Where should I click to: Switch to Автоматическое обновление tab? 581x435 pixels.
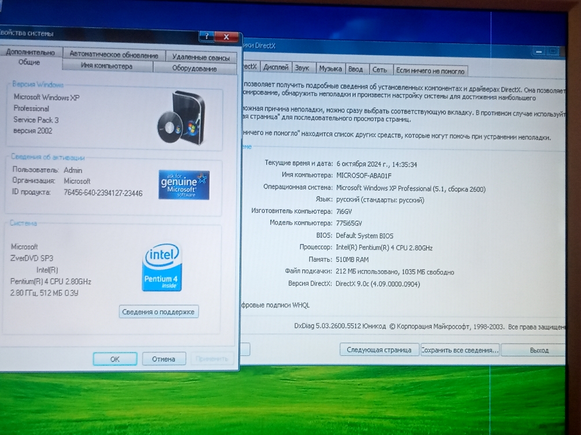click(x=114, y=55)
